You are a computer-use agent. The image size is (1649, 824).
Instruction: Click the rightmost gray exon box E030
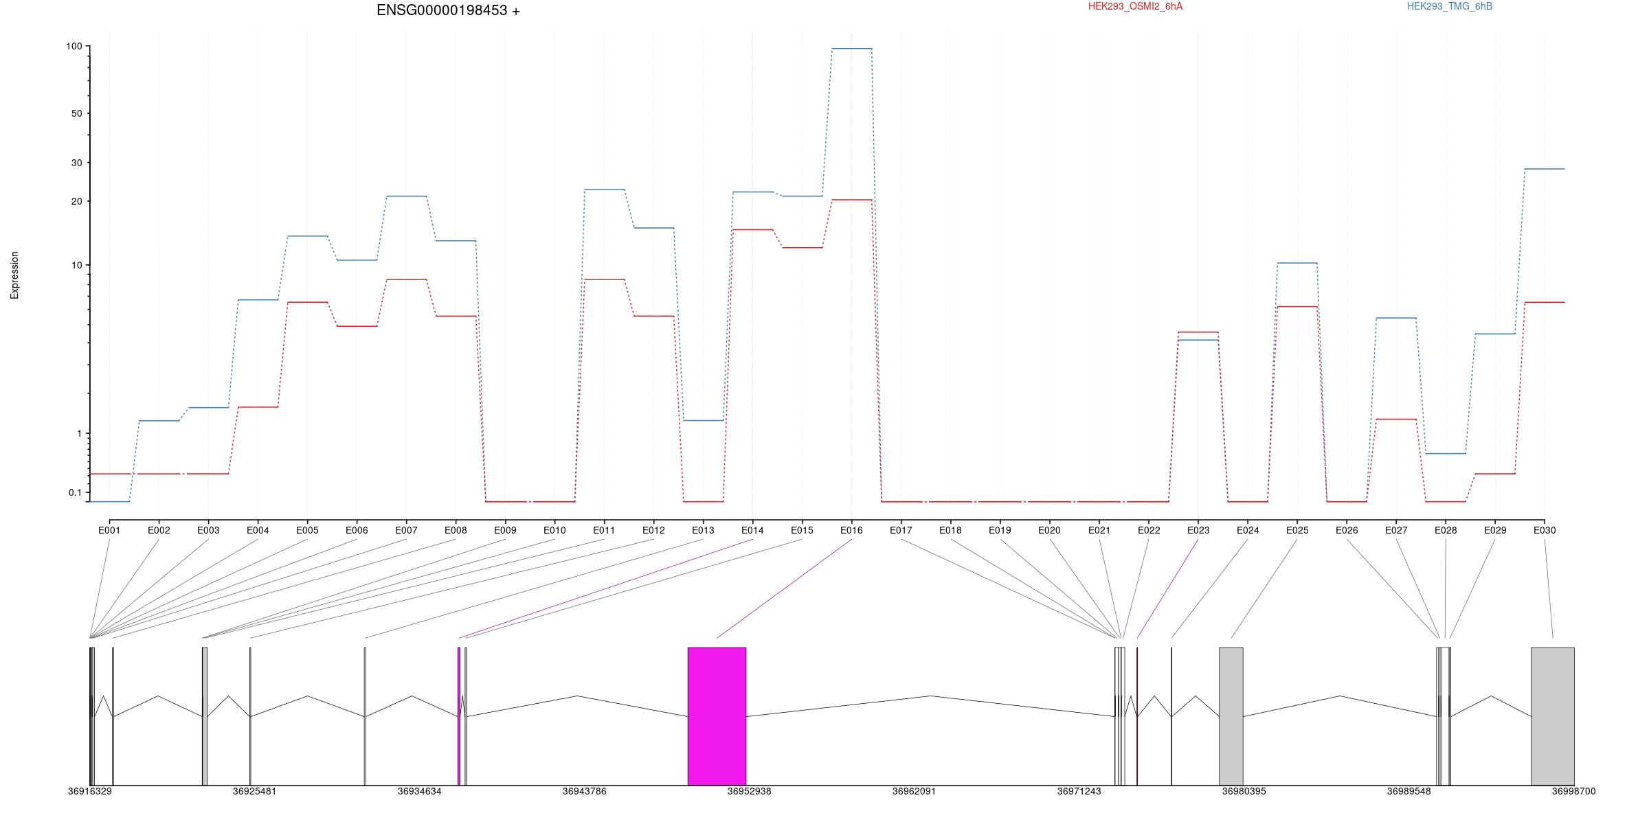pos(1553,716)
